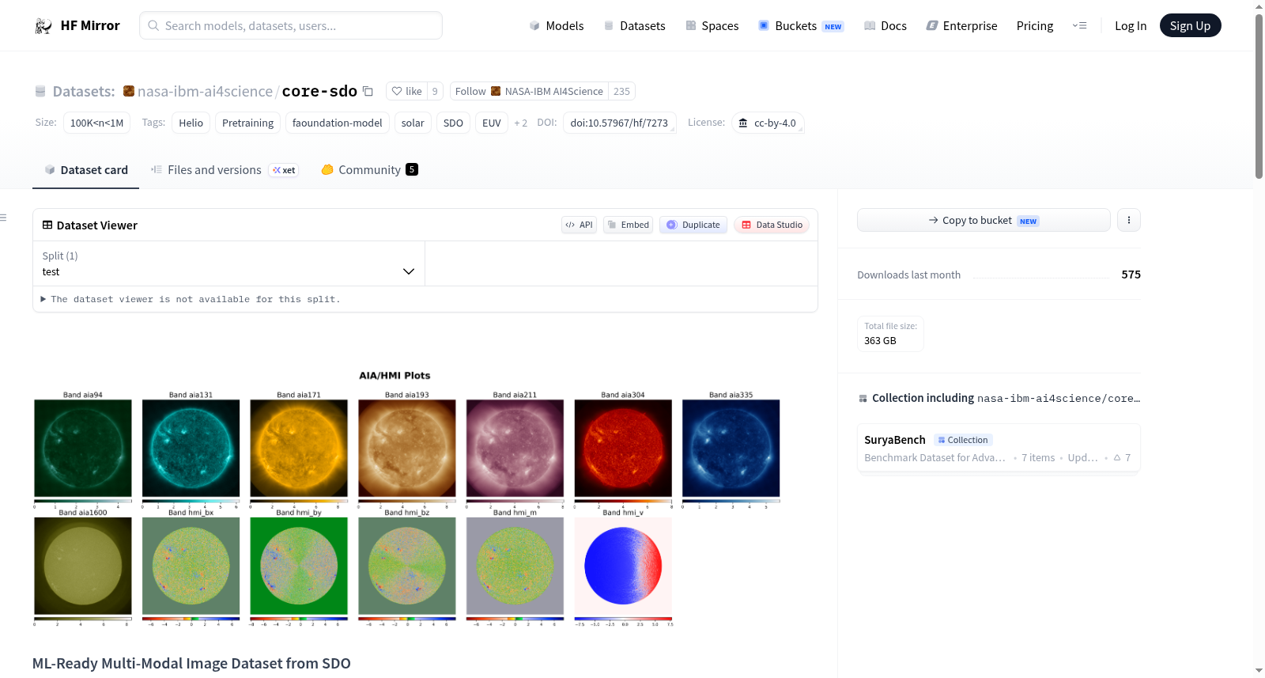The image size is (1265, 678).
Task: Open the SuryaBench collection card
Action: [x=999, y=448]
